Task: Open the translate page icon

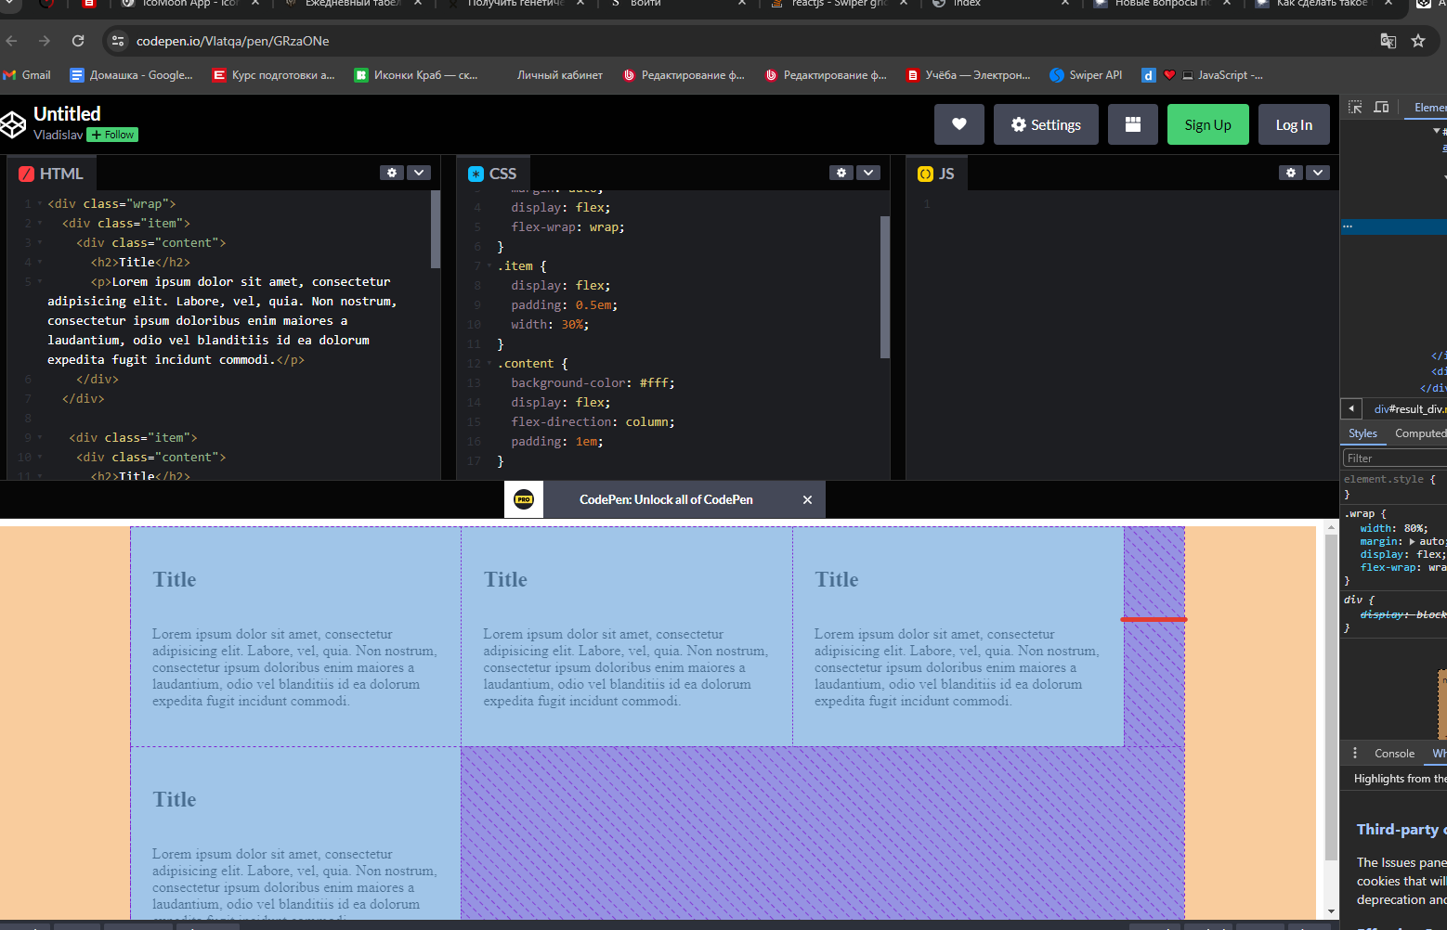Action: (x=1388, y=41)
